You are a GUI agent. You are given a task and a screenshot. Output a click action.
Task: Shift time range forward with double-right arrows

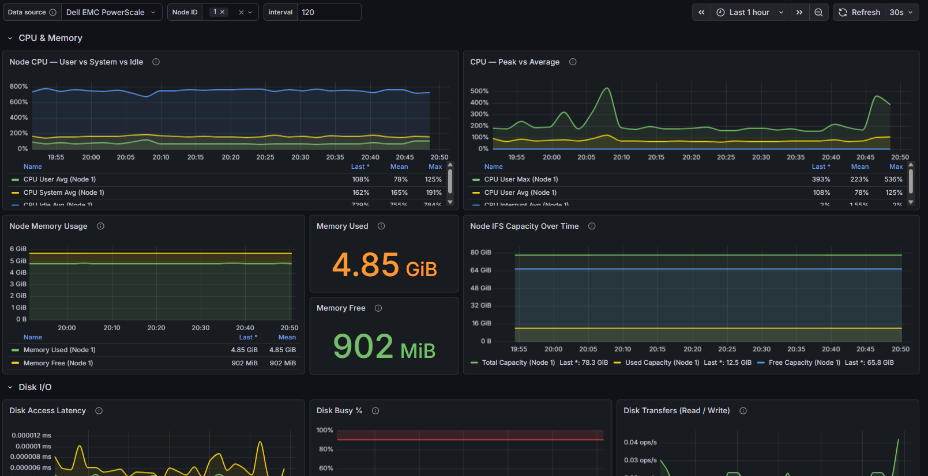point(799,12)
